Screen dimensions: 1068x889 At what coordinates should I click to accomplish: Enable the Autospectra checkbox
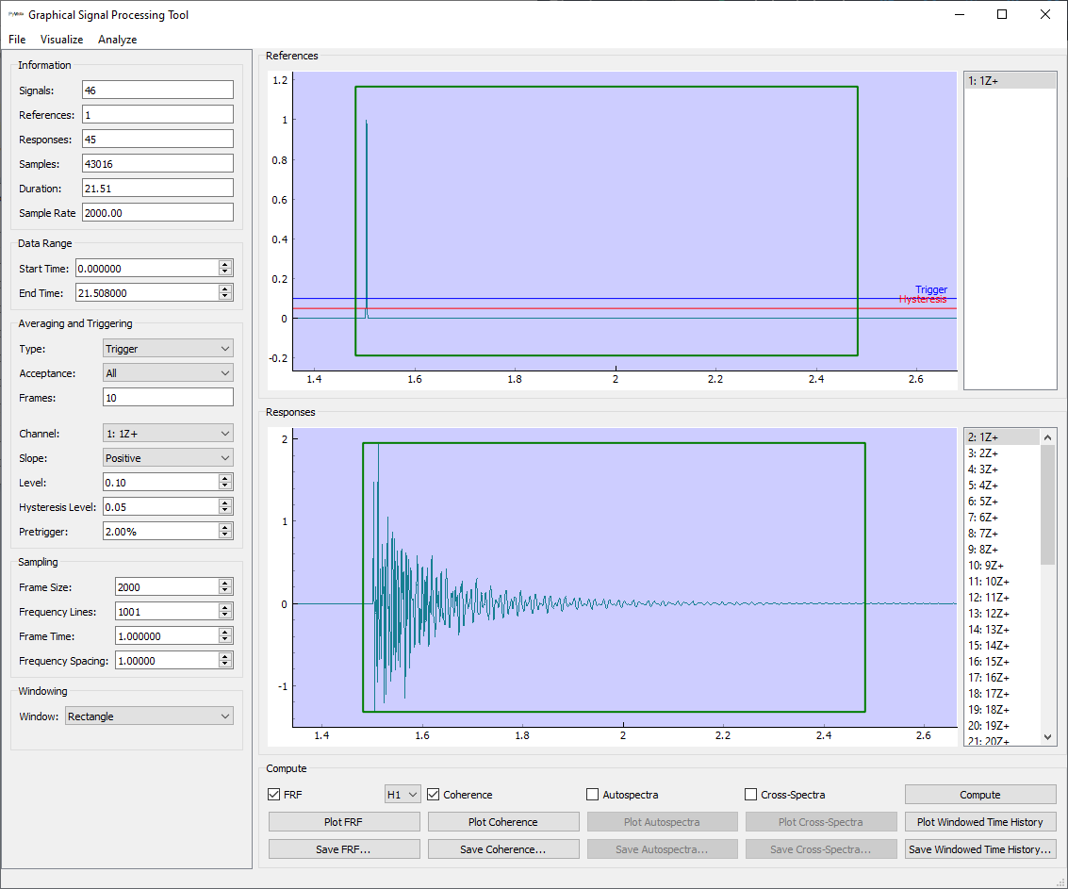[x=592, y=795]
